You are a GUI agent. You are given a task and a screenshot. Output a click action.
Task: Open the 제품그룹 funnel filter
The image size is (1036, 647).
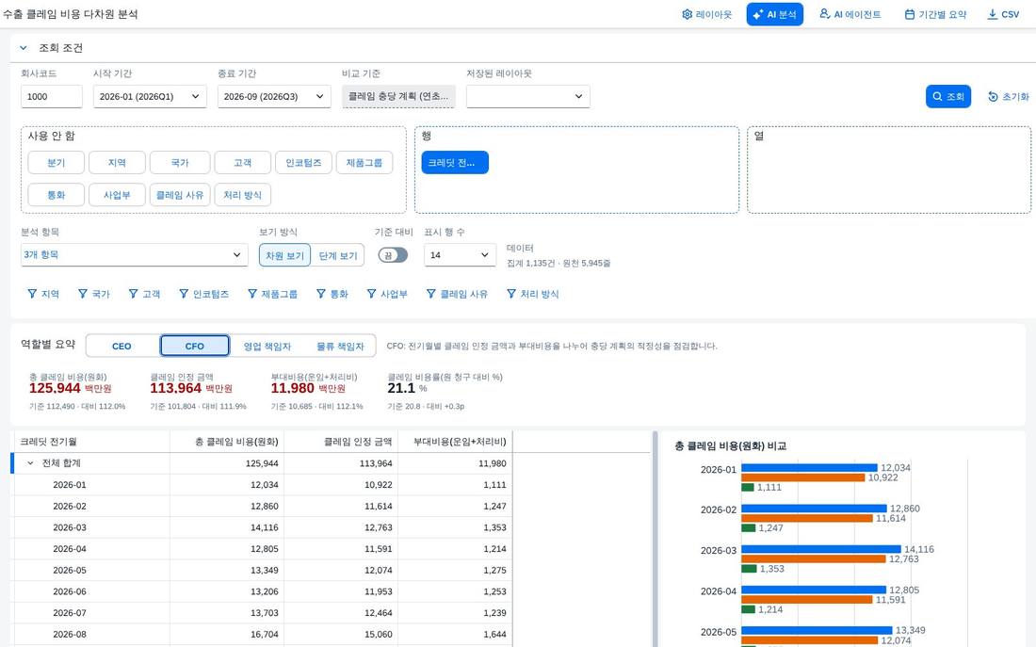point(272,294)
